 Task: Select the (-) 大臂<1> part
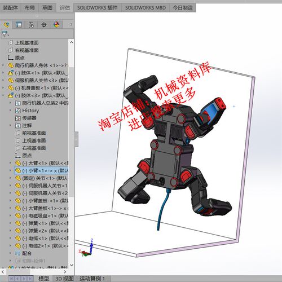(x=45, y=163)
